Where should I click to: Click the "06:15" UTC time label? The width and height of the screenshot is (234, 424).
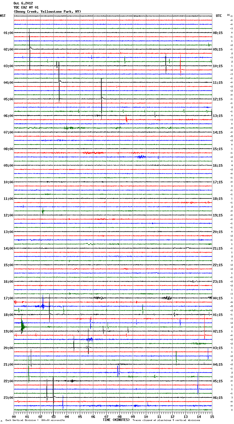click(218, 398)
